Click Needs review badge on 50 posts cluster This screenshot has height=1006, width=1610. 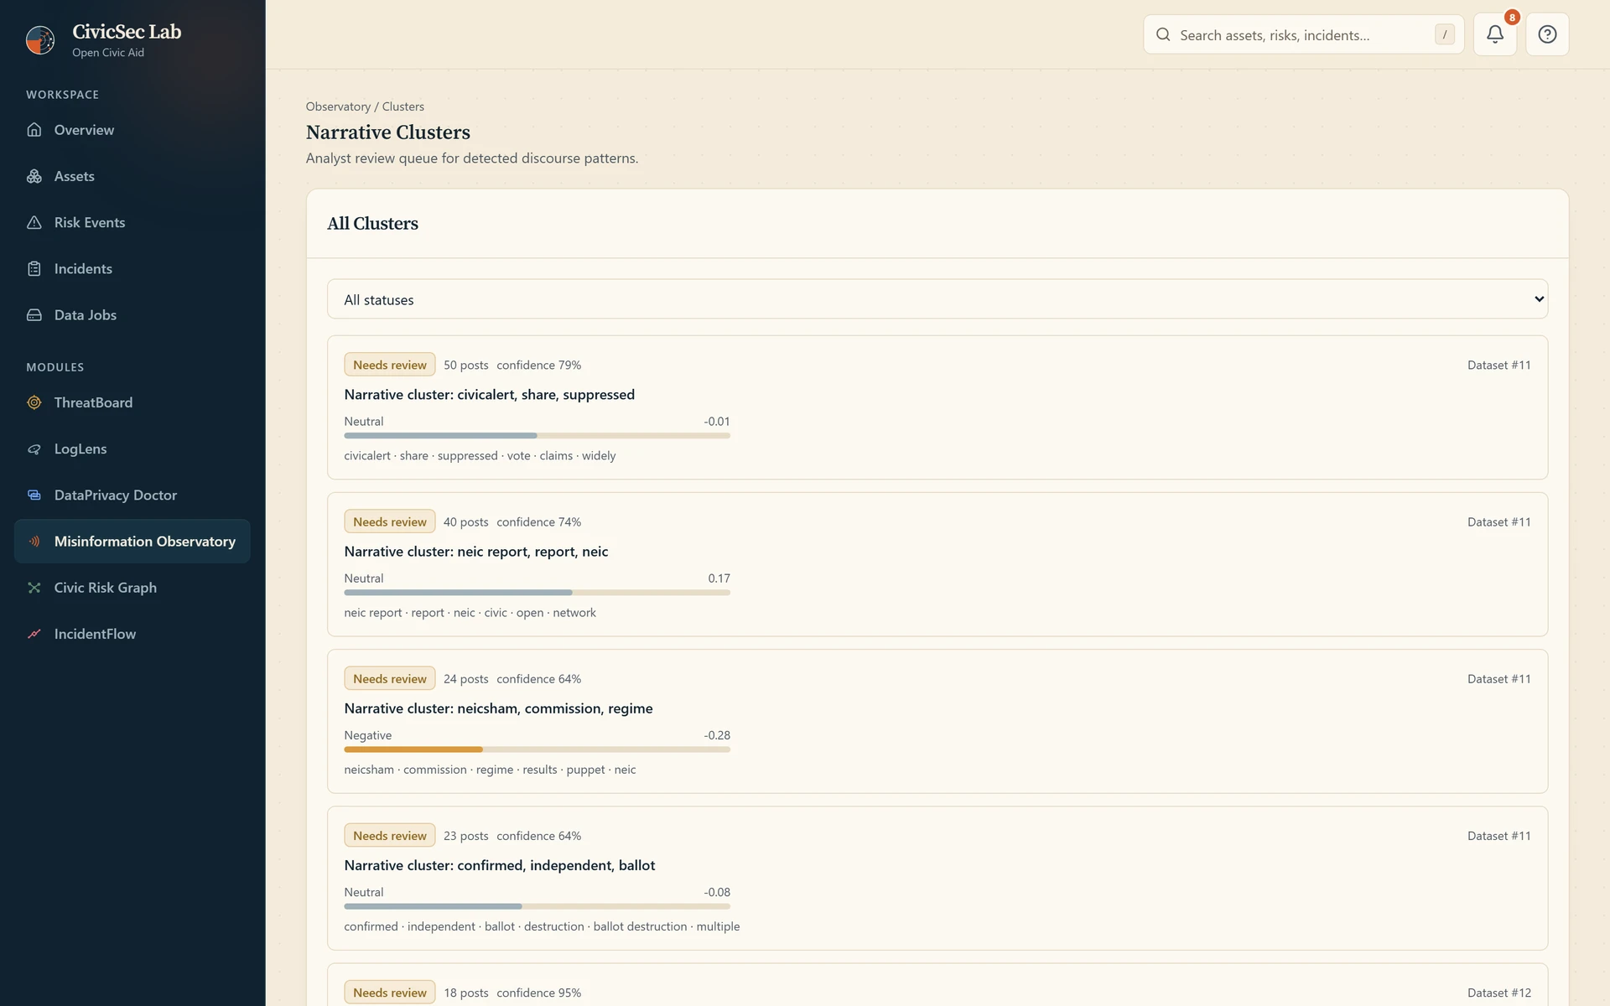point(390,365)
